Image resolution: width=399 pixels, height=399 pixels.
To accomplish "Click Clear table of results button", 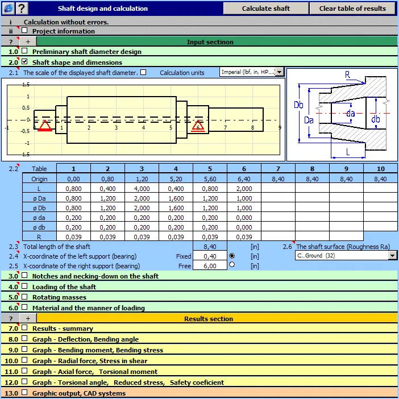I will pos(352,9).
